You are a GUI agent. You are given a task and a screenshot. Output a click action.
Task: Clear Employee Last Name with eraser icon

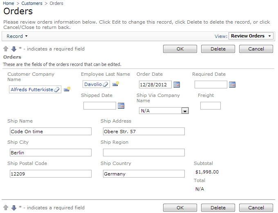[105, 84]
